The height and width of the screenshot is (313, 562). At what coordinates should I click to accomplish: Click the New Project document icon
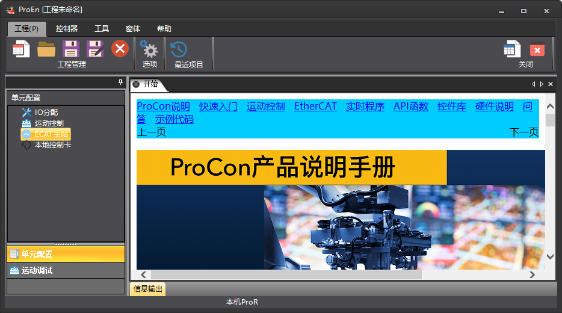click(21, 49)
